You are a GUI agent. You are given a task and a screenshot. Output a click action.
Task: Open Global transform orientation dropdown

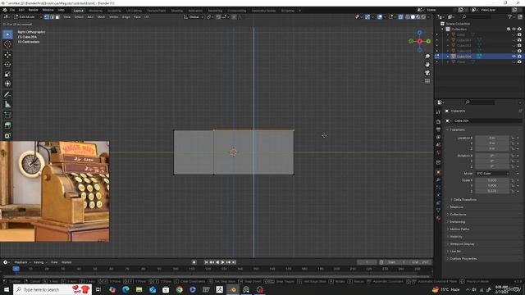point(194,16)
